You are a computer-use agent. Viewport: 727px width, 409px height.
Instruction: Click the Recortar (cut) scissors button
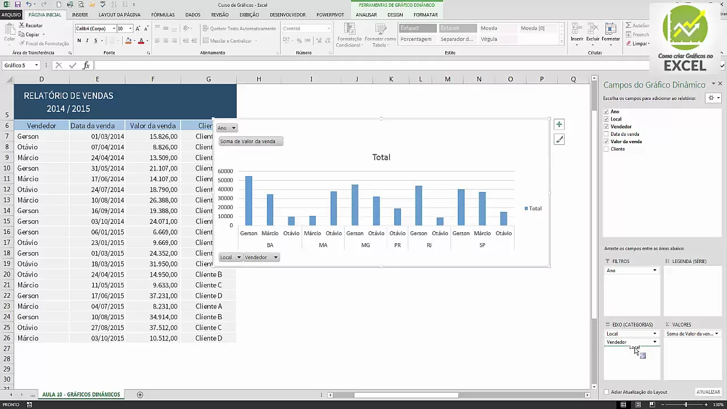tap(31, 26)
